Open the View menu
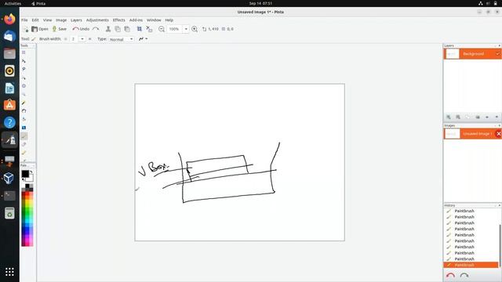Viewport: 502px width, 282px height. (x=47, y=20)
